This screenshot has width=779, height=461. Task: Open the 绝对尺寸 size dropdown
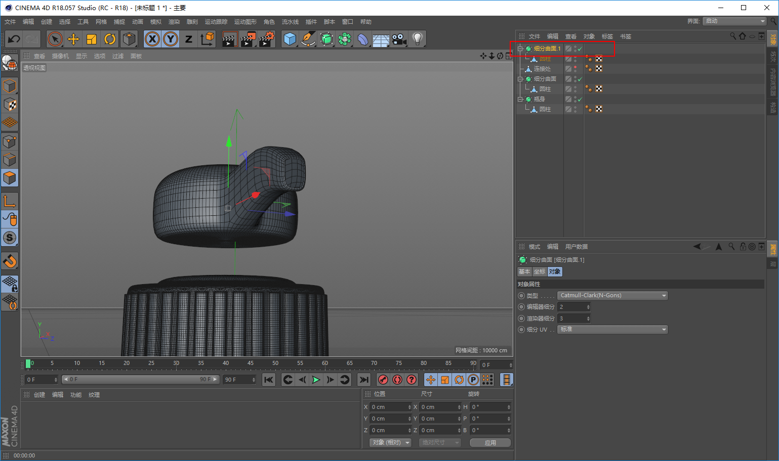coord(440,443)
